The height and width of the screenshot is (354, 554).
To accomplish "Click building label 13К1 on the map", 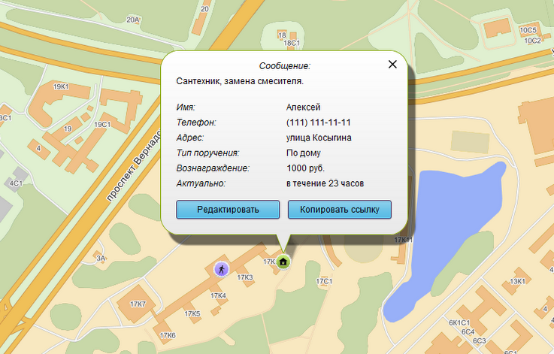I will [x=517, y=281].
